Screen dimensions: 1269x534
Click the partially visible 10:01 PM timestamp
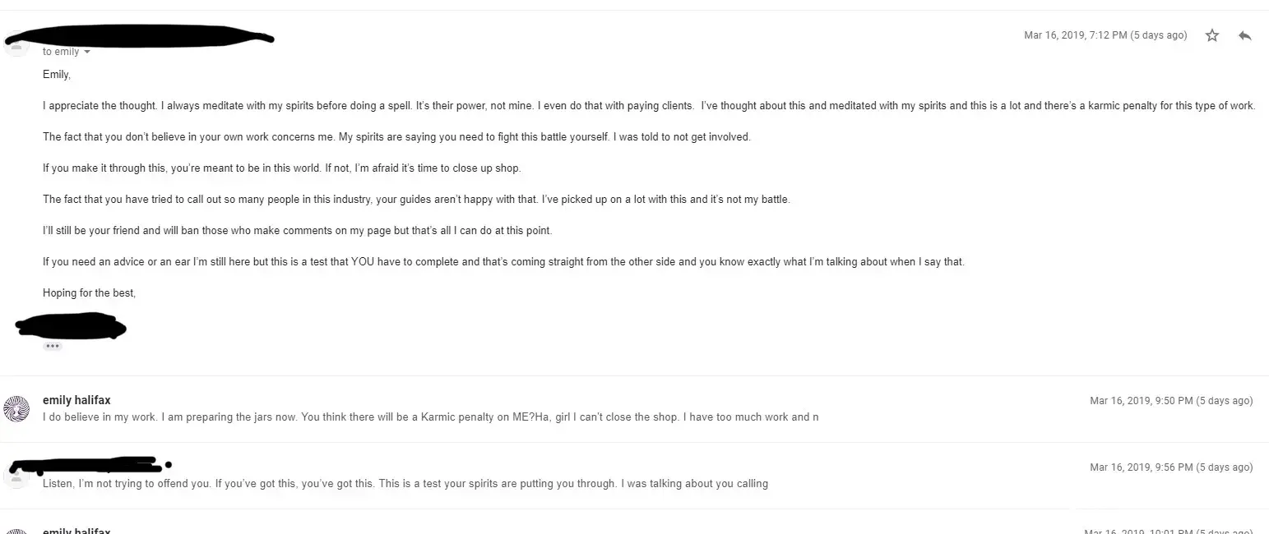coord(1168,531)
